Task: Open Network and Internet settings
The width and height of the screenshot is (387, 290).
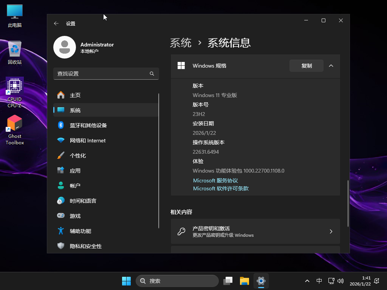Action: pyautogui.click(x=87, y=140)
